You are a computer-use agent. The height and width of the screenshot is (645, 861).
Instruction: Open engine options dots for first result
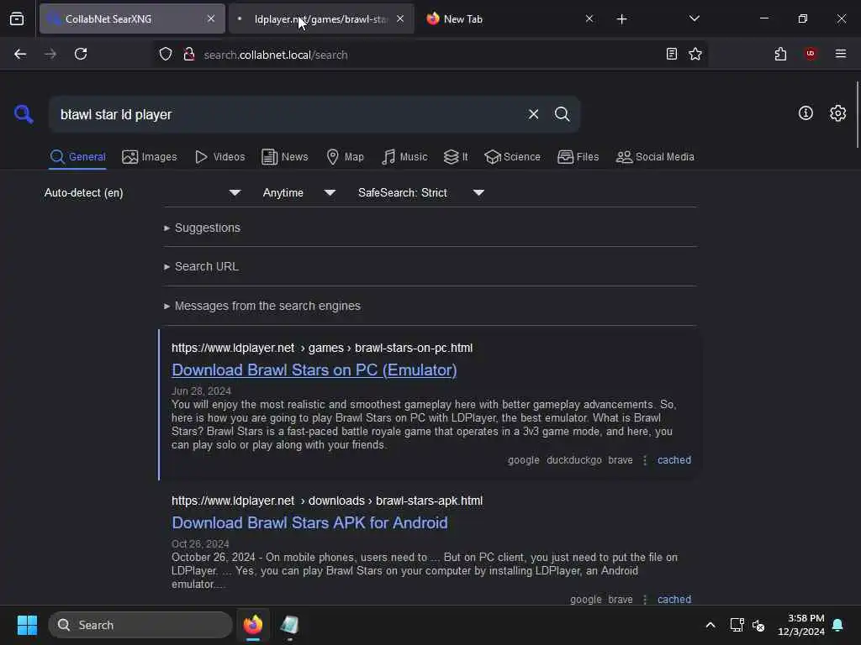[645, 460]
